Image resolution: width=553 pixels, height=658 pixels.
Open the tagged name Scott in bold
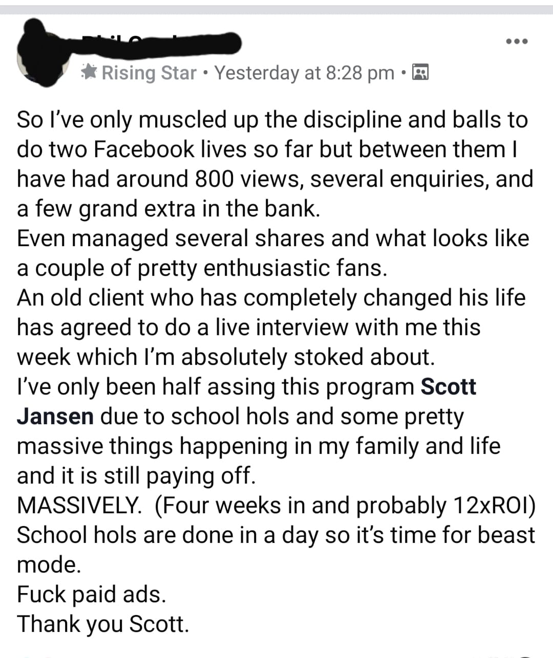[449, 387]
